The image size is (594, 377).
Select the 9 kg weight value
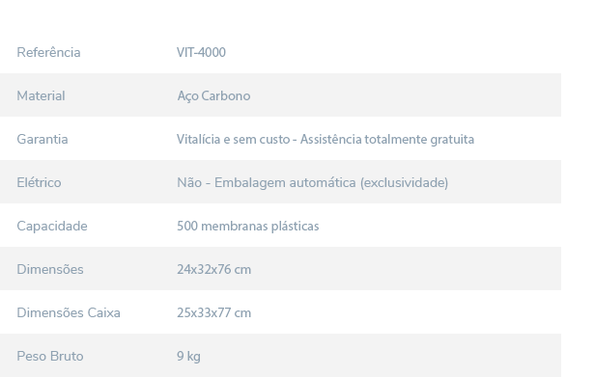(x=188, y=357)
